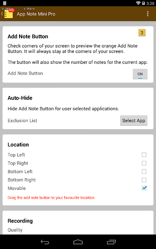
Task: Tap the back chevron beside app icon
Action: [2, 14]
